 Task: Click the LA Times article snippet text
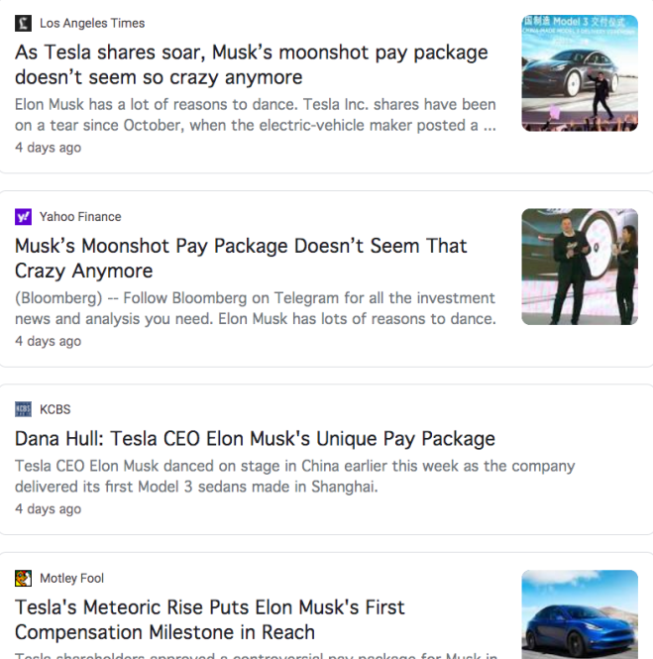pos(255,115)
